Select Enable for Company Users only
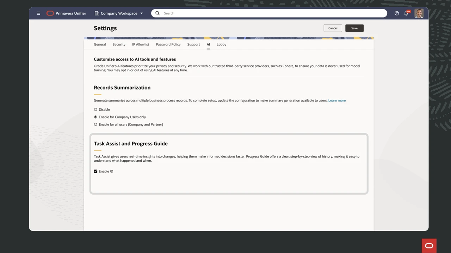 click(x=95, y=117)
